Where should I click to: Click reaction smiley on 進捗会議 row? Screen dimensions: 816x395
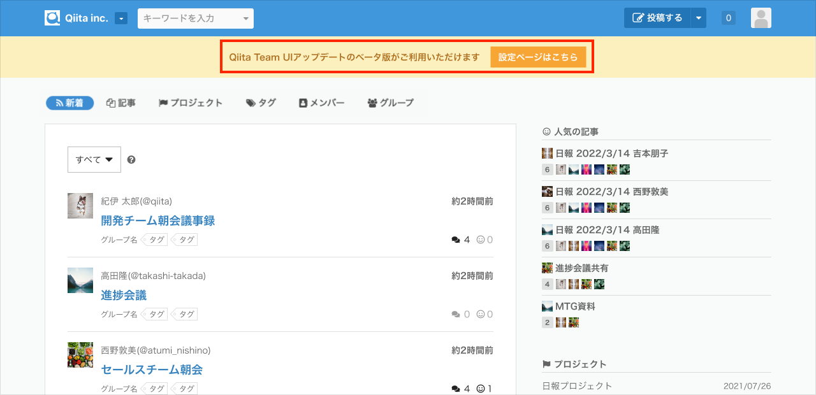(x=481, y=314)
